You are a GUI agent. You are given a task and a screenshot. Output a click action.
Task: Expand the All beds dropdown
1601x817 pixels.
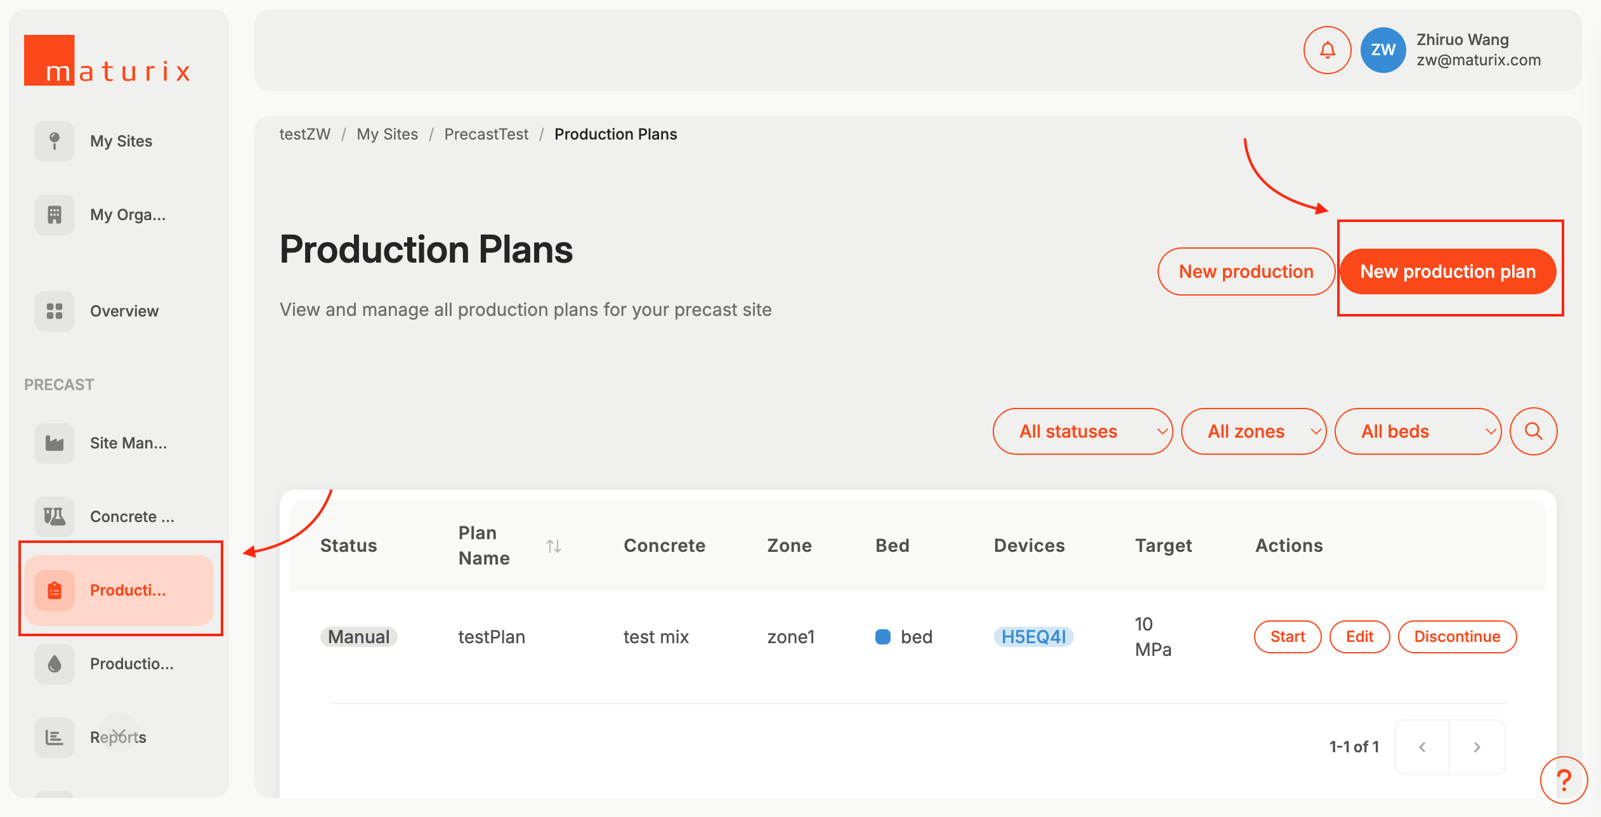click(1418, 431)
